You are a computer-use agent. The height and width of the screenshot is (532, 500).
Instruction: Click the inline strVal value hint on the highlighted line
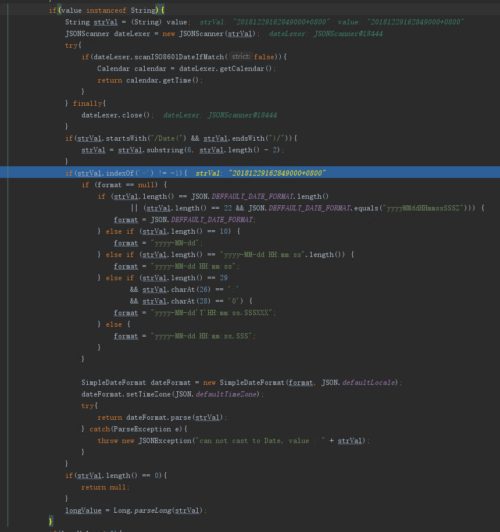coord(260,173)
